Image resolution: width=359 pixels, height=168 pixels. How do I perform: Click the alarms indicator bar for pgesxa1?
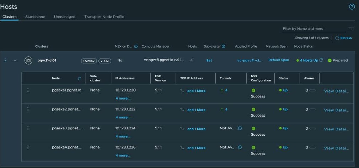[x=312, y=90]
